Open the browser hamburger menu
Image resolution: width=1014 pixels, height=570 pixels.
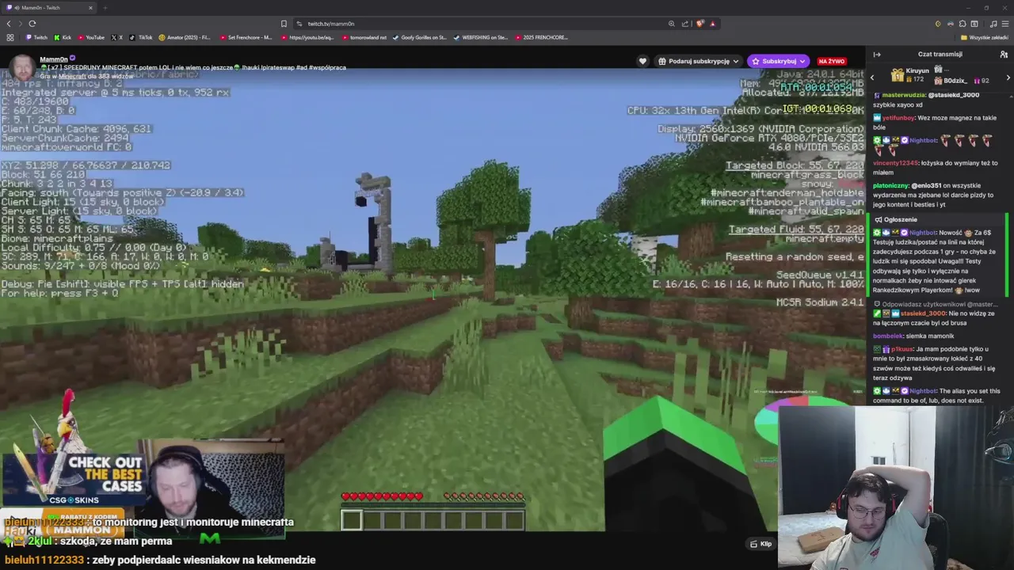(x=1004, y=24)
